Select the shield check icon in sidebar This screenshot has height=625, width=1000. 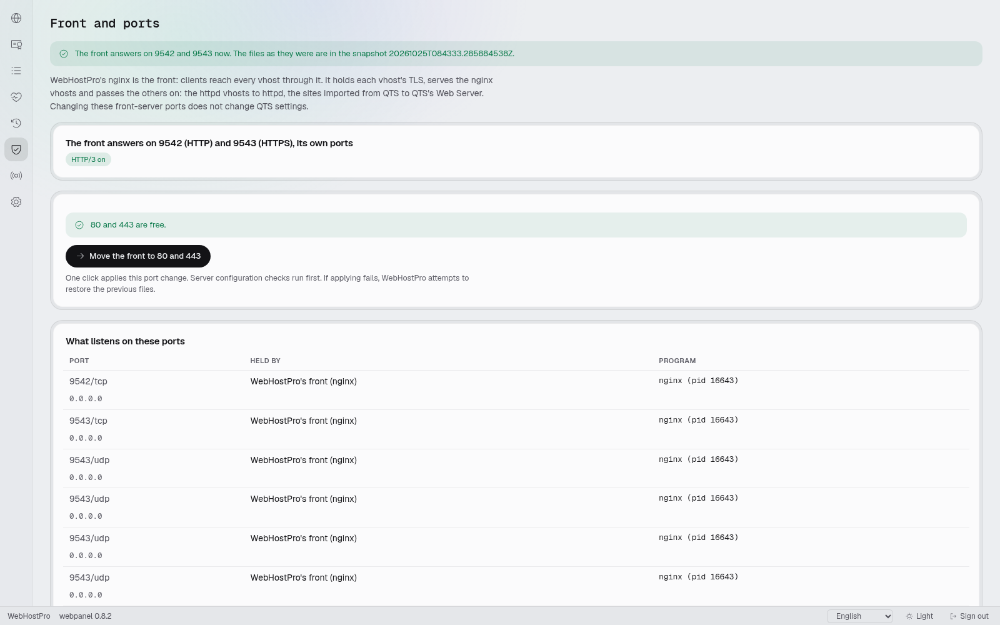(x=16, y=149)
